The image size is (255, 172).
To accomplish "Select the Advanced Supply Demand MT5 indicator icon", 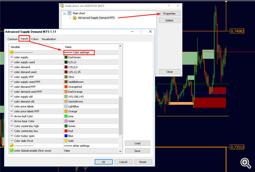I will [x=75, y=18].
